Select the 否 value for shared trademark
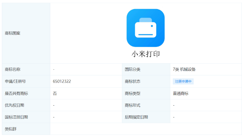242x138 pixels. click(x=55, y=93)
